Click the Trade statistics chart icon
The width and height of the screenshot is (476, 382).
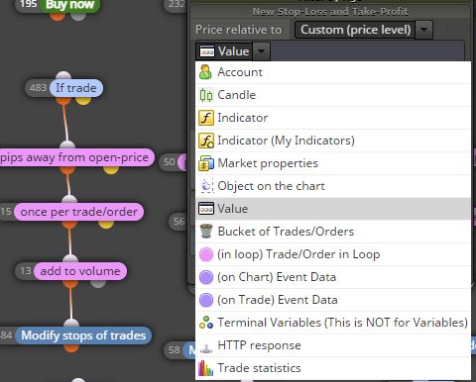(205, 368)
